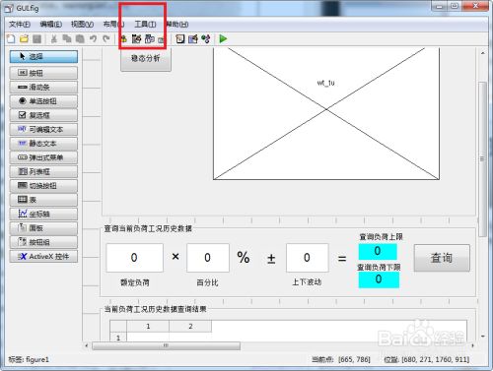Select table column header 2
This screenshot has width=493, height=371.
190,327
